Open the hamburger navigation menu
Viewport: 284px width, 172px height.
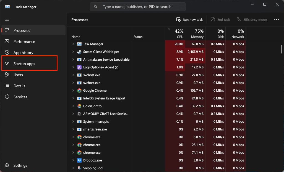pos(7,19)
